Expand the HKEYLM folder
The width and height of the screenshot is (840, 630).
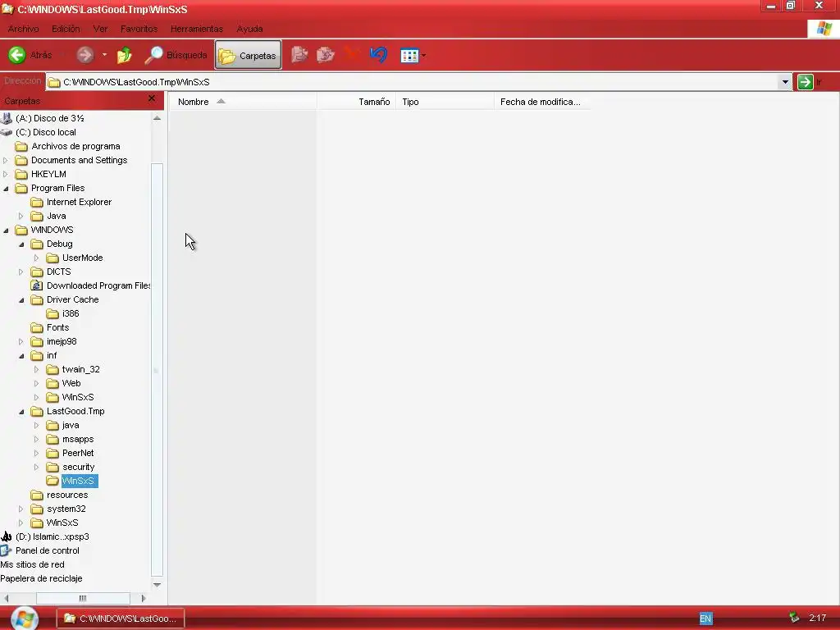click(6, 174)
